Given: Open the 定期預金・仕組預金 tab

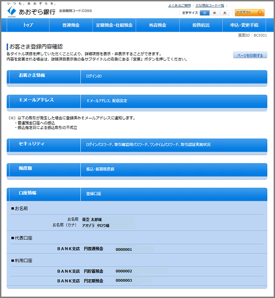Looking at the screenshot, I should [x=114, y=25].
